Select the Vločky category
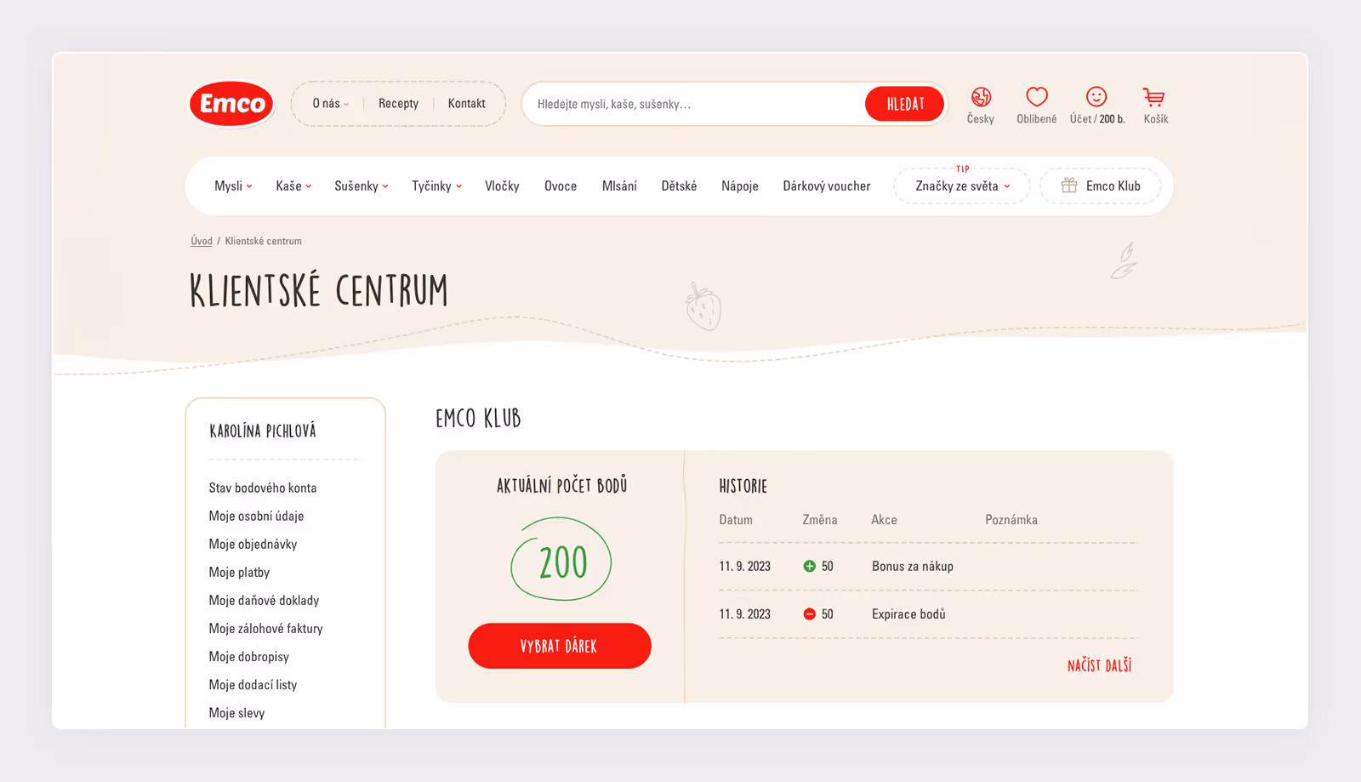 pyautogui.click(x=502, y=186)
